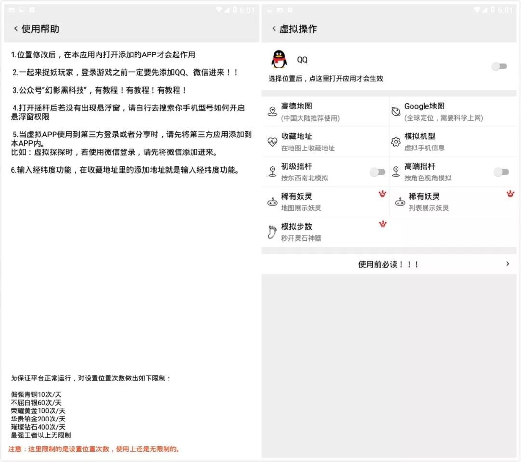Tap the gamepad icon for 列表展示妖灵

tap(400, 202)
